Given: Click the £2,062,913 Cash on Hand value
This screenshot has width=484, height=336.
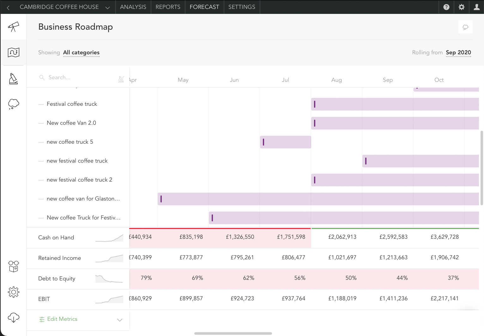Looking at the screenshot, I should click(x=342, y=237).
